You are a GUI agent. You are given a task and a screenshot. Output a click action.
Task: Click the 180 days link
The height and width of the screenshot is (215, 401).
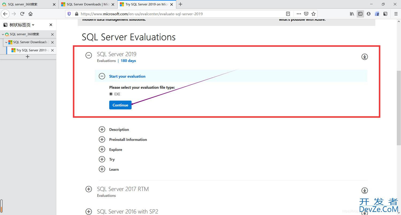(x=128, y=61)
